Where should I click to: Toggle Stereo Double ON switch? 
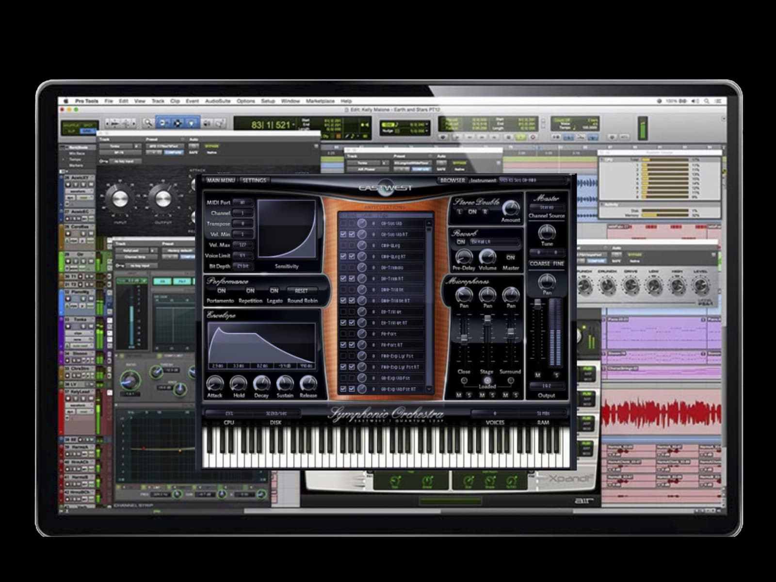click(472, 212)
